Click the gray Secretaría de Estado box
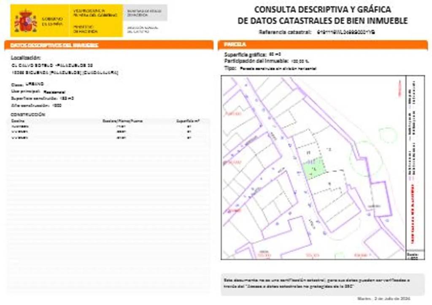Image resolution: width=432 pixels, height=305 pixels. point(146,13)
